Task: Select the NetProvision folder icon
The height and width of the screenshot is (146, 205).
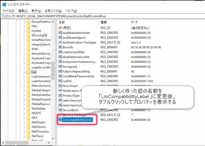Action: click(x=29, y=131)
